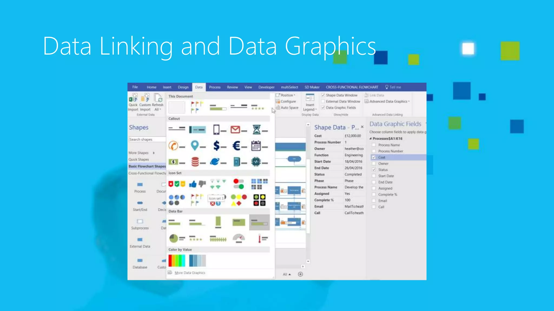The width and height of the screenshot is (554, 311).
Task: Select the envelope mail callout graphic
Action: 239,130
